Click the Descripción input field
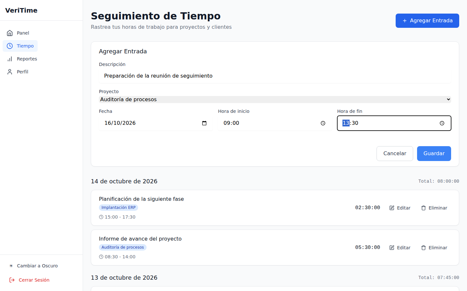 [275, 76]
